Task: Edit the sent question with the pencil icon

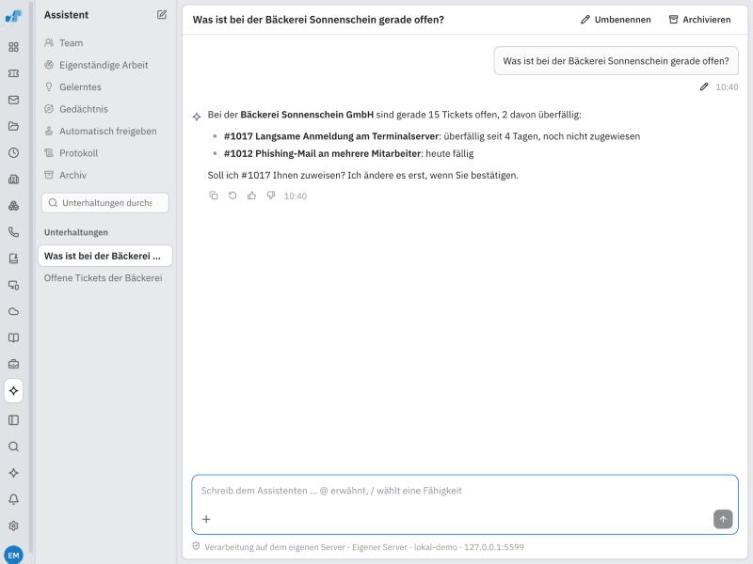Action: (703, 86)
